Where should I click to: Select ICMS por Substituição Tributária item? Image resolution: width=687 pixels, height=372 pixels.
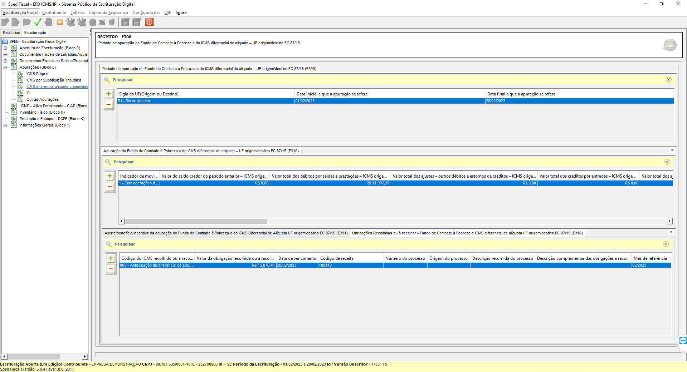click(x=54, y=80)
